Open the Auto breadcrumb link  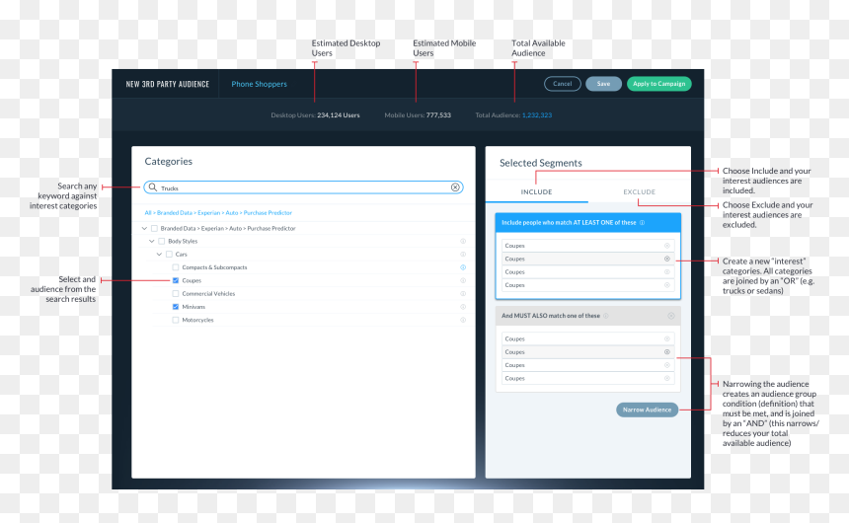click(x=231, y=213)
